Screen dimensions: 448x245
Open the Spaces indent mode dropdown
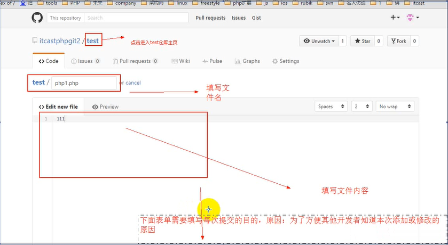coord(331,107)
